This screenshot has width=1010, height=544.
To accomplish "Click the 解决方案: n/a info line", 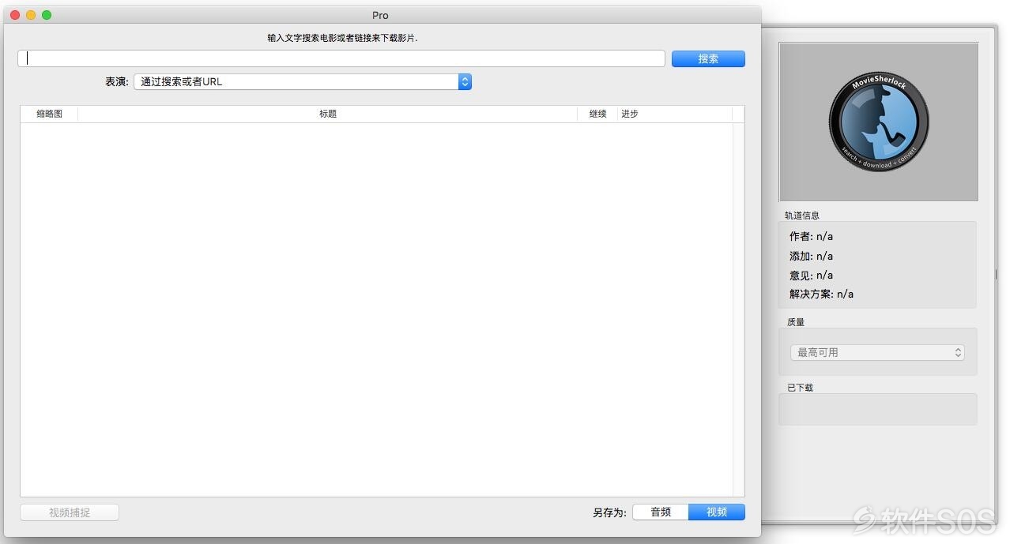I will click(821, 294).
